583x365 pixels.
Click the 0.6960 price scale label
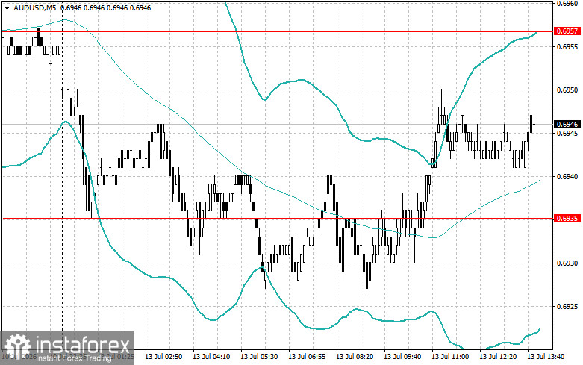point(567,4)
